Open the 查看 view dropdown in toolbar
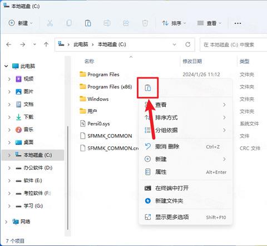The width and height of the screenshot is (267, 246). 209,23
